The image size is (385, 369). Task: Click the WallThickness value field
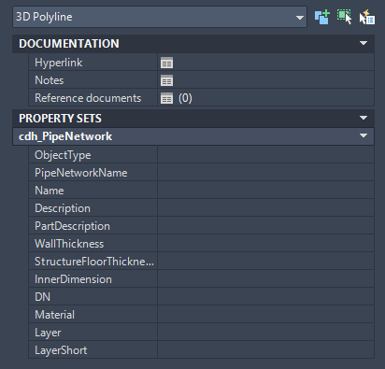[x=265, y=244]
